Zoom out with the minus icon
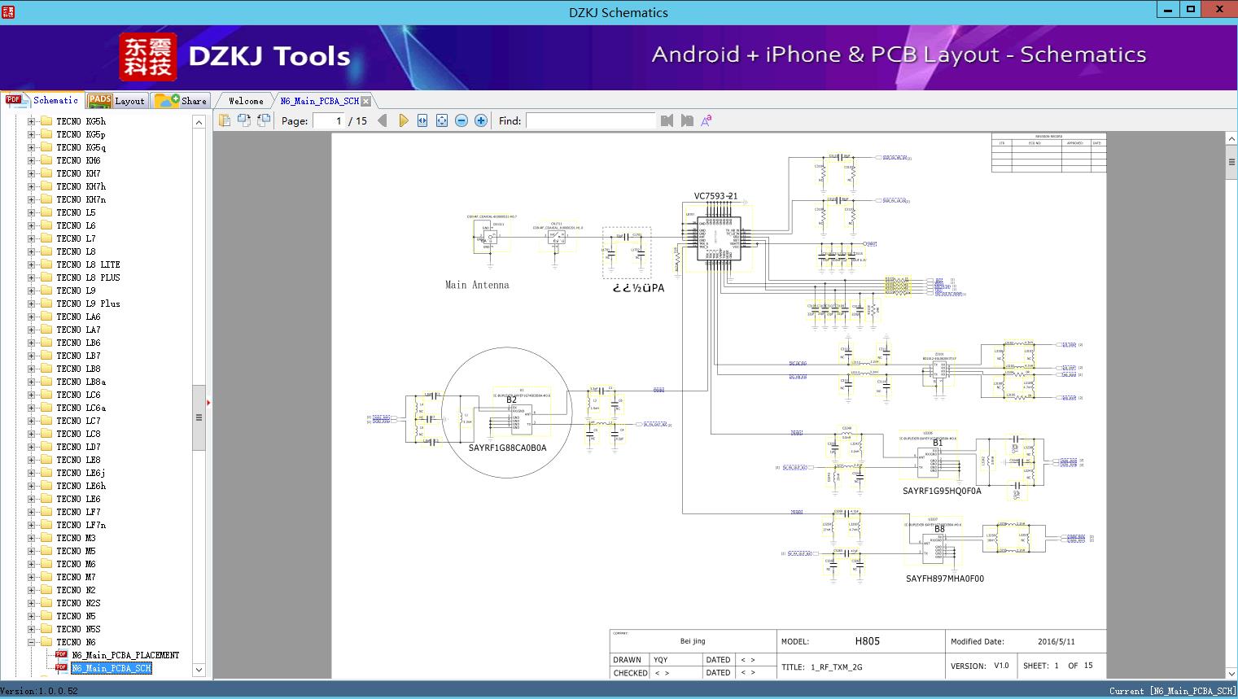This screenshot has height=699, width=1238. [x=462, y=120]
